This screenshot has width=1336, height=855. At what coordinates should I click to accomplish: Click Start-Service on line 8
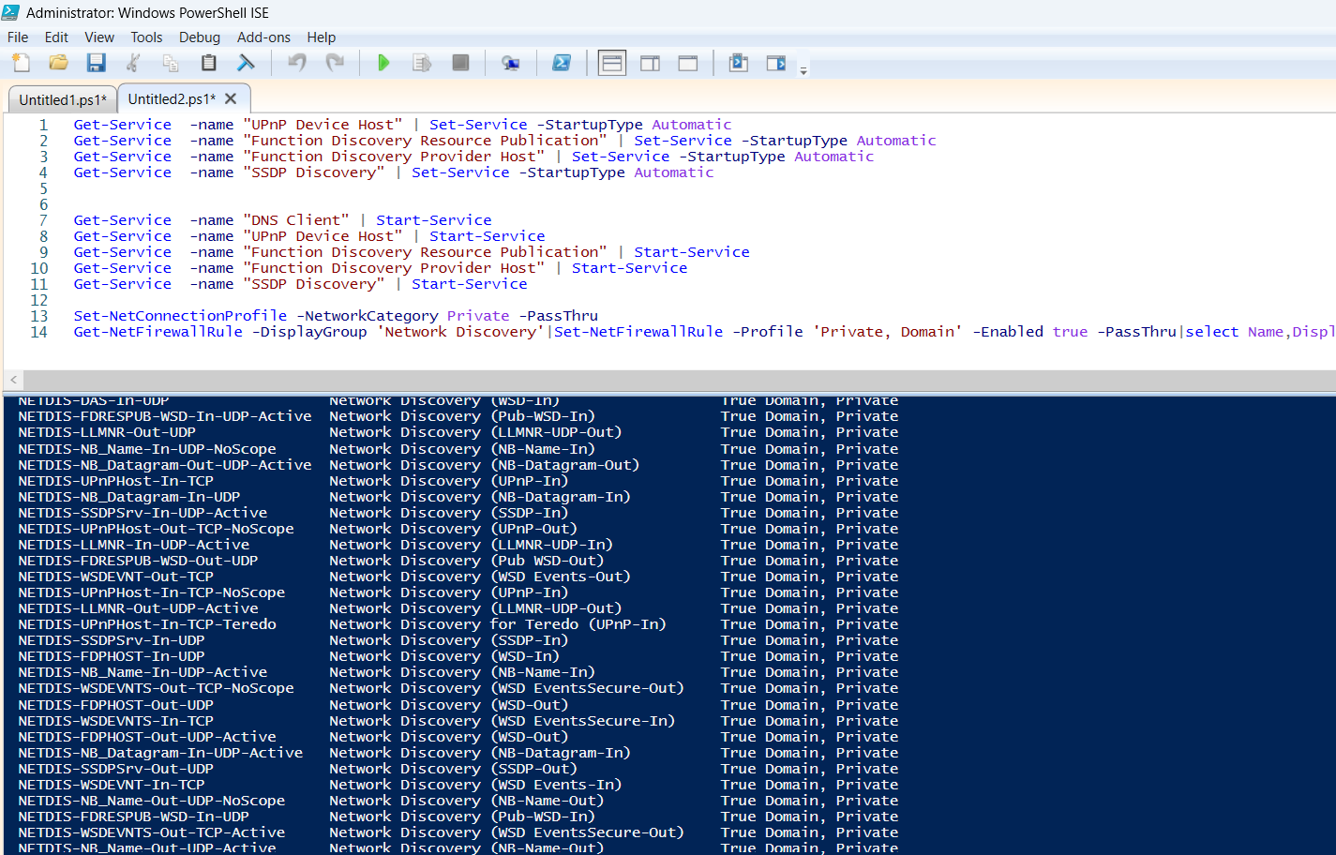[x=488, y=236]
